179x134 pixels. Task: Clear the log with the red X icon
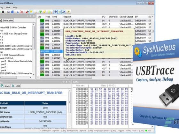(x=22, y=12)
